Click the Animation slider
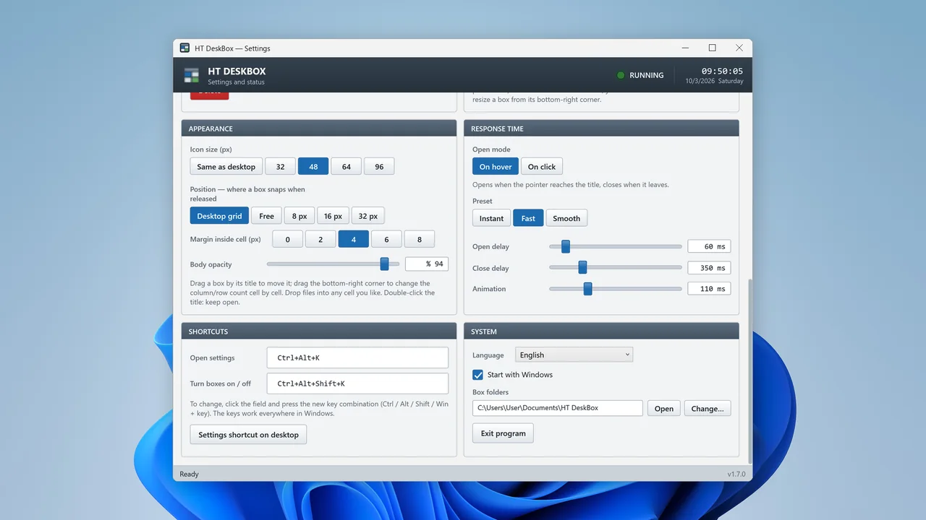This screenshot has width=926, height=520. (x=616, y=289)
